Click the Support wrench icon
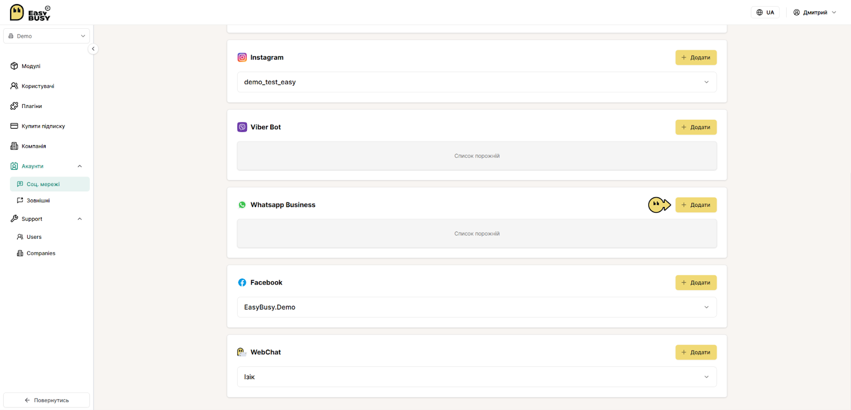 point(14,219)
